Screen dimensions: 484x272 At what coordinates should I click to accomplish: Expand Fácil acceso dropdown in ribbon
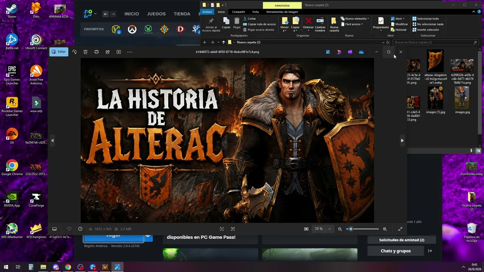click(352, 24)
